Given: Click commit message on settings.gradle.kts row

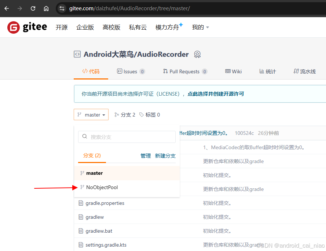Looking at the screenshot, I should coord(233,245).
